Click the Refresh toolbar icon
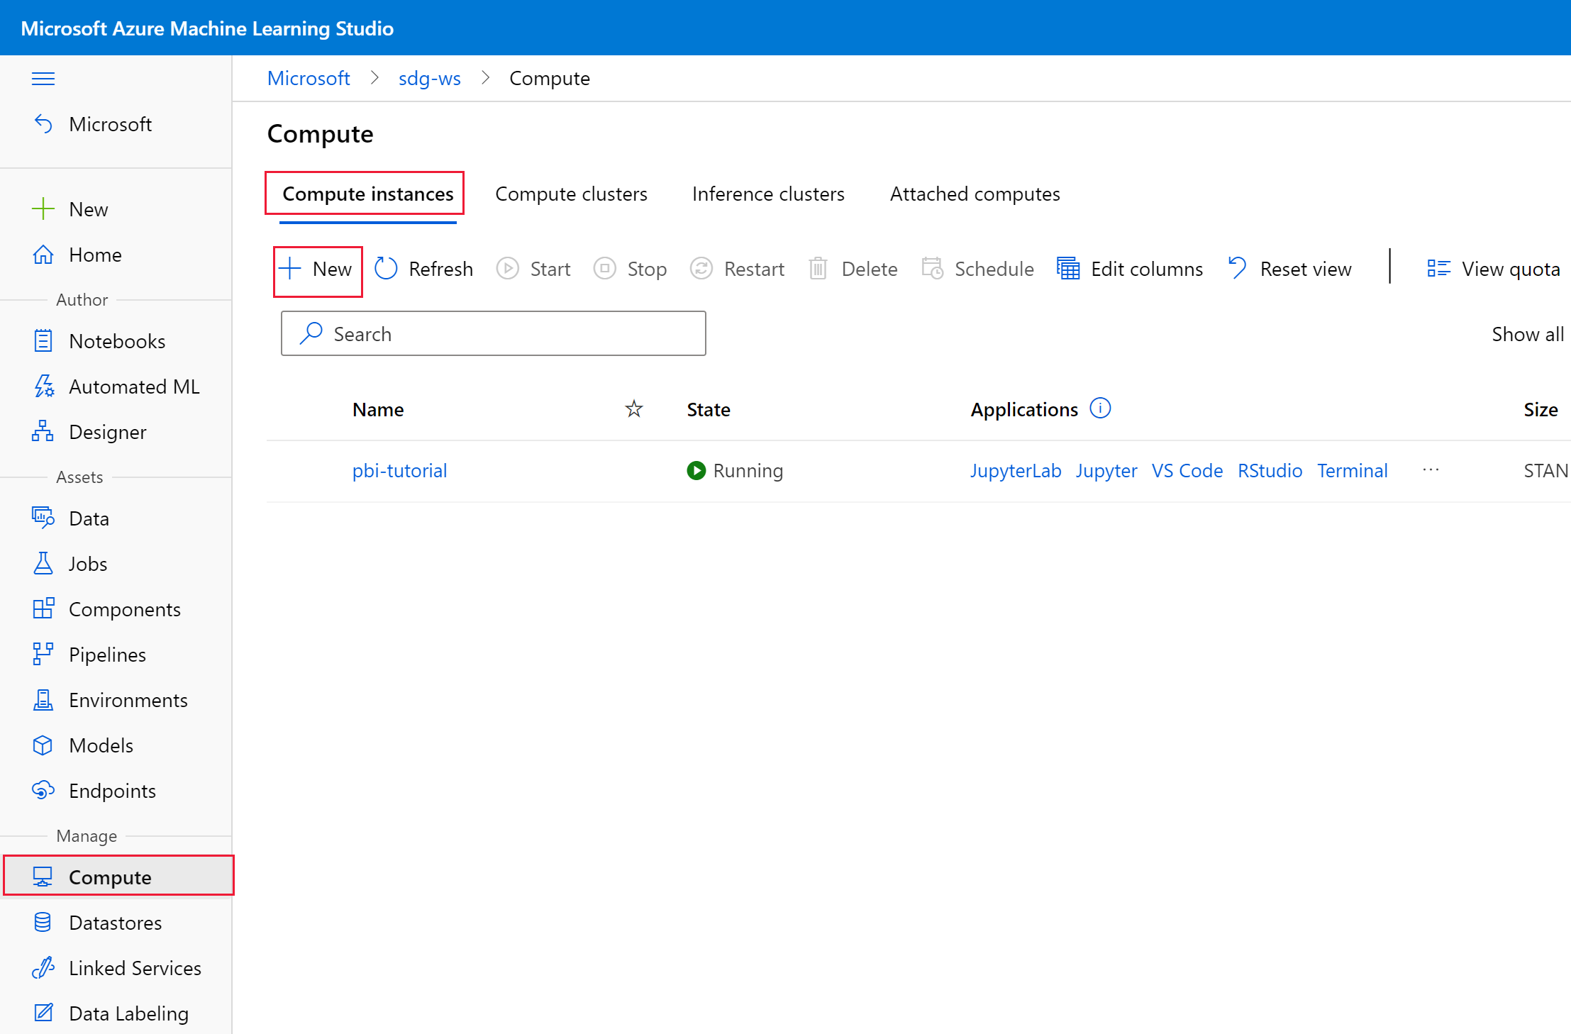Image resolution: width=1571 pixels, height=1034 pixels. [x=387, y=269]
